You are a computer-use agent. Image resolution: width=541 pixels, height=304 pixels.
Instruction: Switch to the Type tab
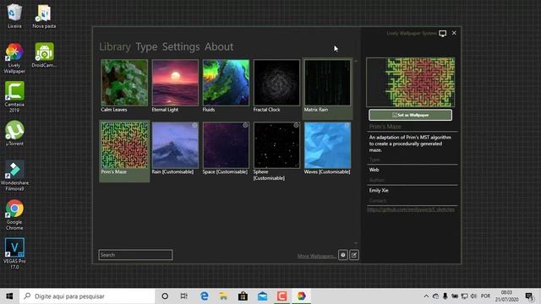(146, 47)
